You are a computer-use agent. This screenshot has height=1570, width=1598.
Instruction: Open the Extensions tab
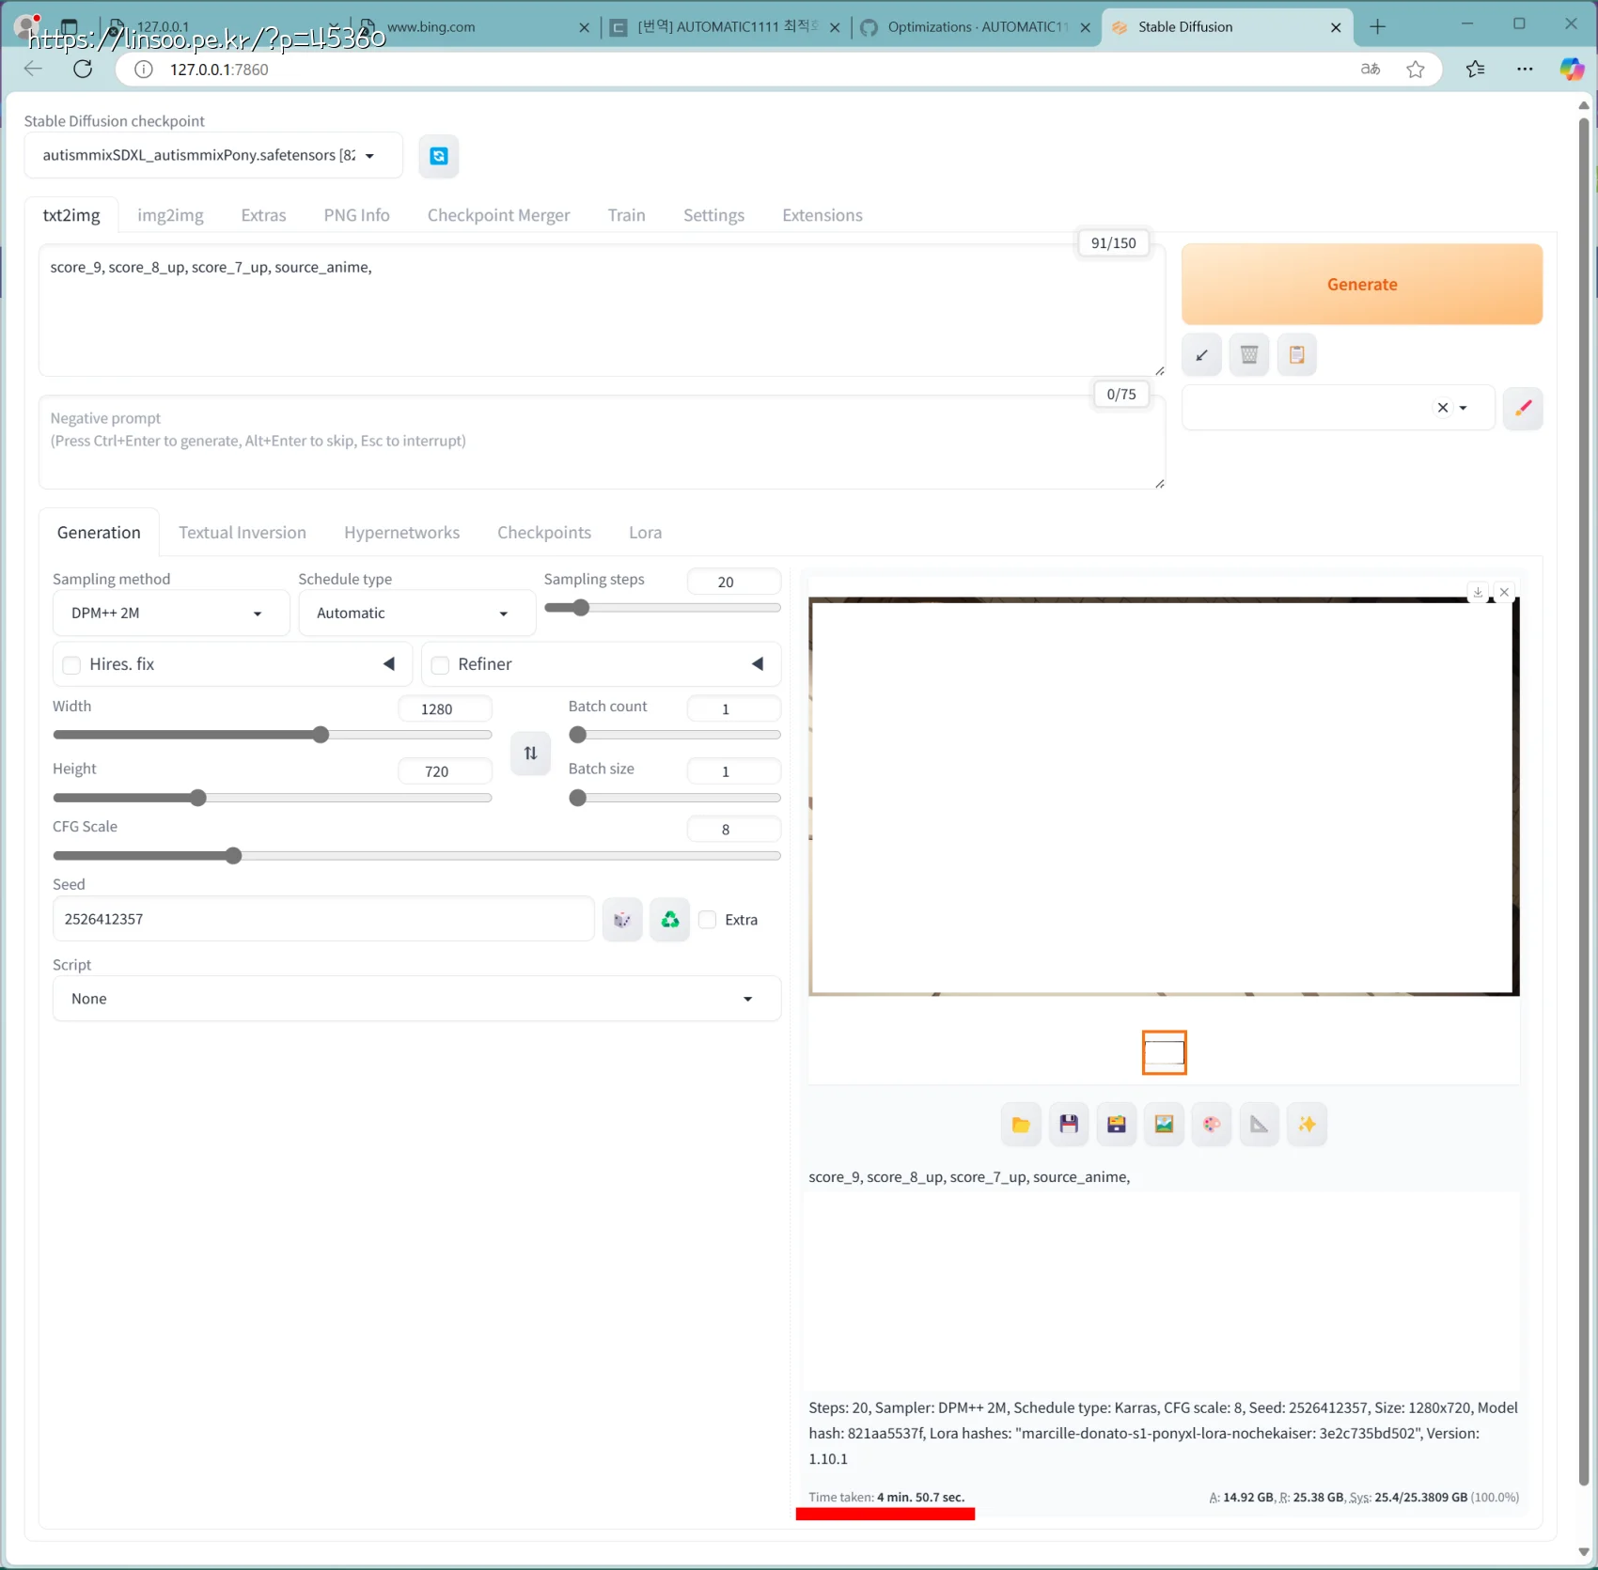pos(822,215)
